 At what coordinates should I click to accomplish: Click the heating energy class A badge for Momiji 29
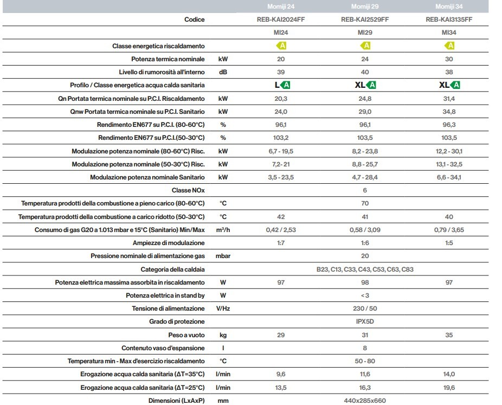point(365,46)
